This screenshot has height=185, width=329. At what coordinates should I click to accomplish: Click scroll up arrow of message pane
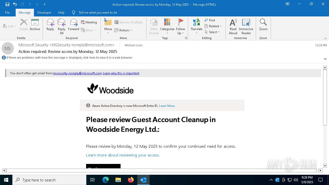325,68
